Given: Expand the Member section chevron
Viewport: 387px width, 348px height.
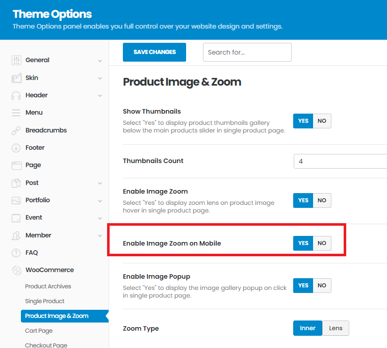Looking at the screenshot, I should 100,235.
